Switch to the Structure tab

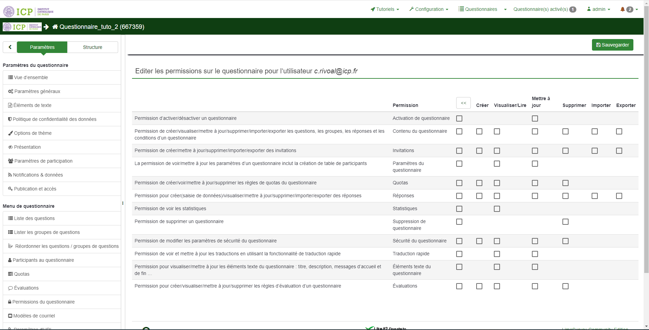(92, 47)
